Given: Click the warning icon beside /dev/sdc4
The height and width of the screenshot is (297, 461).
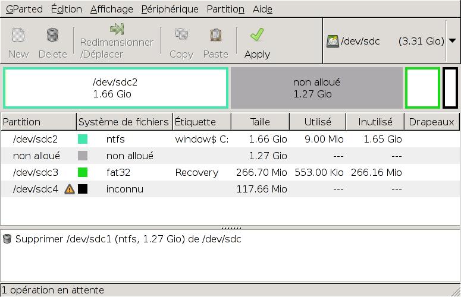Looking at the screenshot, I should tap(70, 189).
